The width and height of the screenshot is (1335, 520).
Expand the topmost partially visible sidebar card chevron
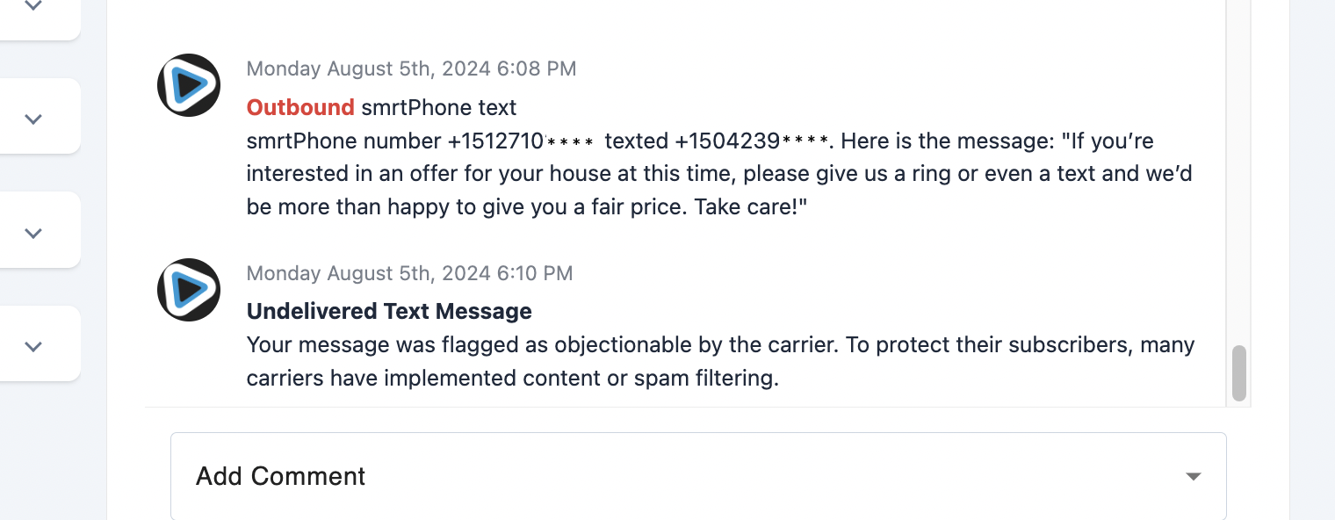click(33, 6)
